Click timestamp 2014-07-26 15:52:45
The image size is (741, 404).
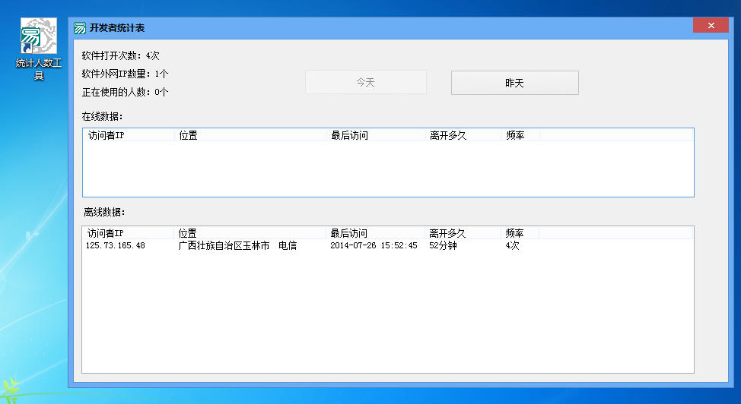(x=374, y=246)
